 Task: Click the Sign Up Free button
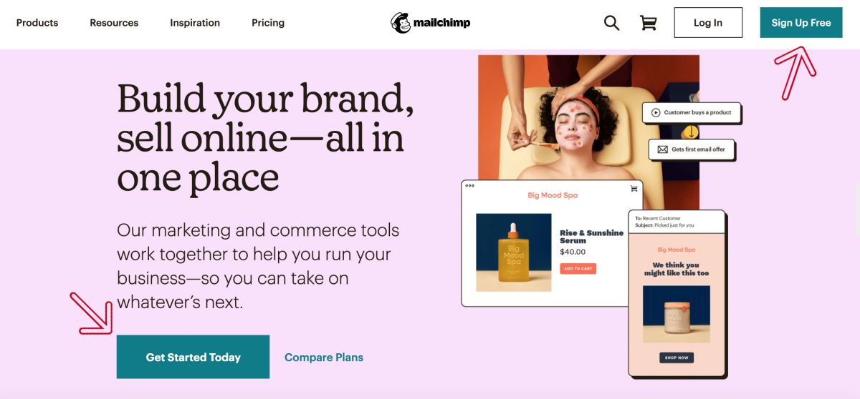(x=801, y=23)
